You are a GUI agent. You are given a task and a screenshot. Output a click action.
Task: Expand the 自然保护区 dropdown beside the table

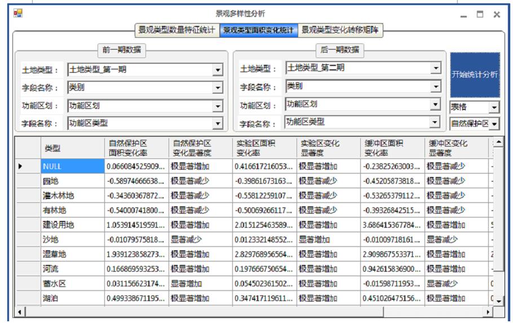pyautogui.click(x=494, y=123)
